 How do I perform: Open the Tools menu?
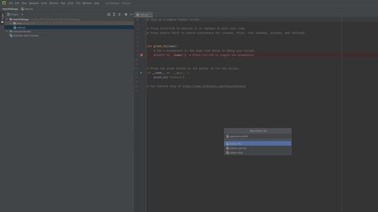pyautogui.click(x=70, y=3)
